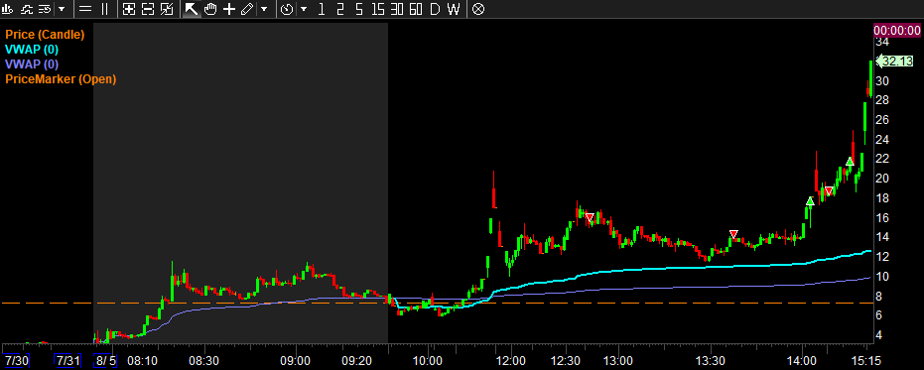Click the indicators/studies line icon
The width and height of the screenshot is (924, 370).
coord(27,9)
